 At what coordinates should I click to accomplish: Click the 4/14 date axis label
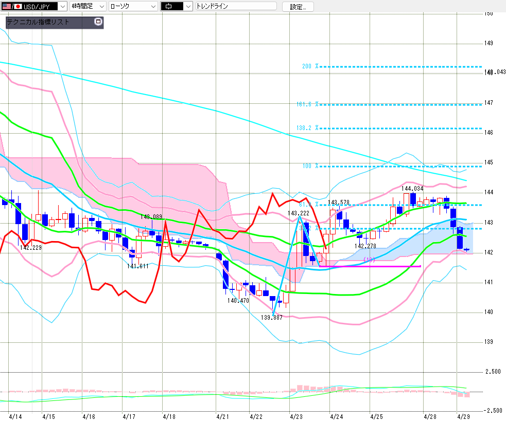[x=15, y=416]
